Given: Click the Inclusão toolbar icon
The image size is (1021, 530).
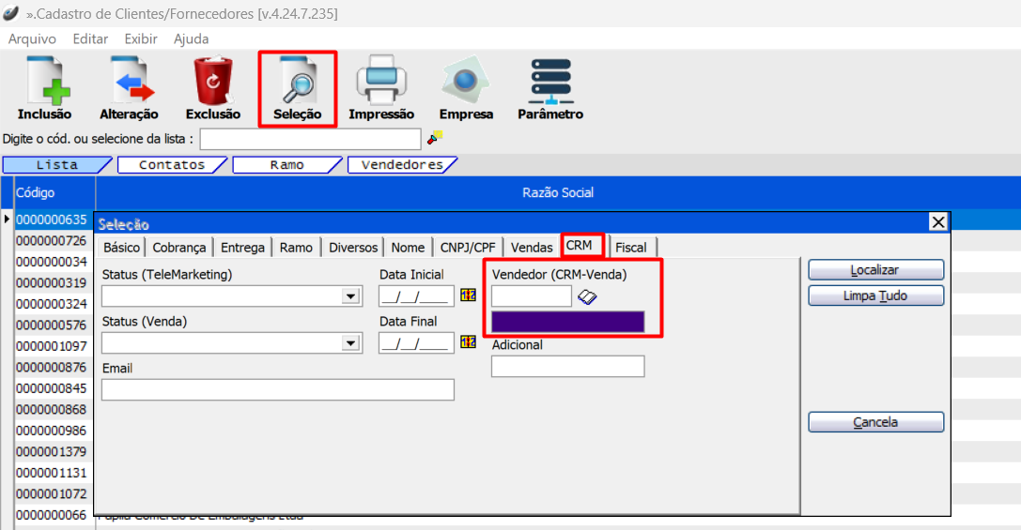Looking at the screenshot, I should point(44,82).
